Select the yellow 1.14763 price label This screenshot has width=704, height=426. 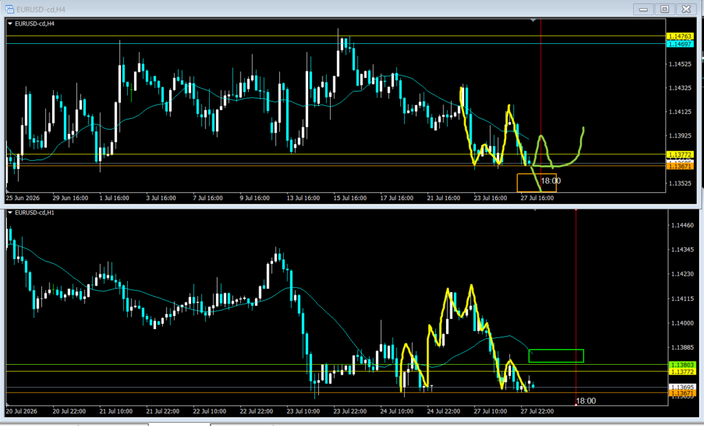point(680,36)
